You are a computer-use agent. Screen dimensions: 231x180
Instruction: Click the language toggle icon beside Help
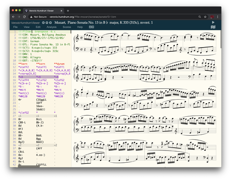91,27
